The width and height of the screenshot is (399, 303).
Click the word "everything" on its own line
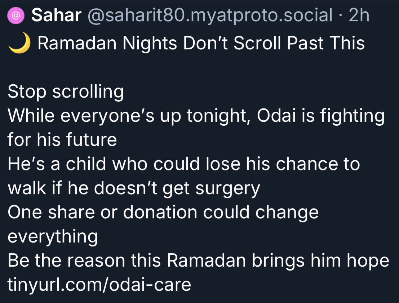click(x=53, y=237)
